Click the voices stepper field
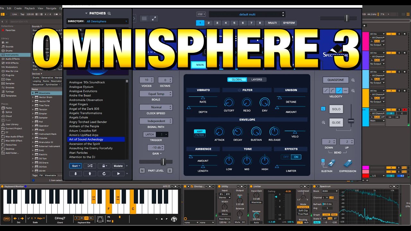The width and height of the screenshot is (411, 231). click(147, 80)
